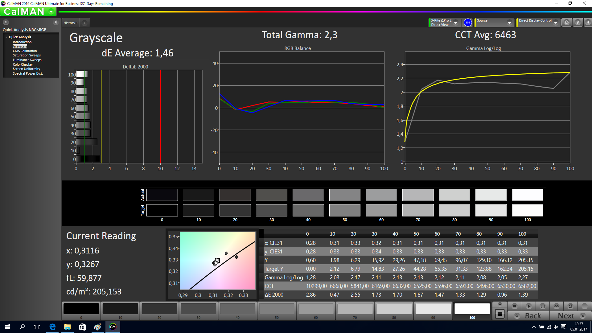The height and width of the screenshot is (333, 592).
Task: Open Microsoft Edge from the taskbar
Action: [x=52, y=327]
